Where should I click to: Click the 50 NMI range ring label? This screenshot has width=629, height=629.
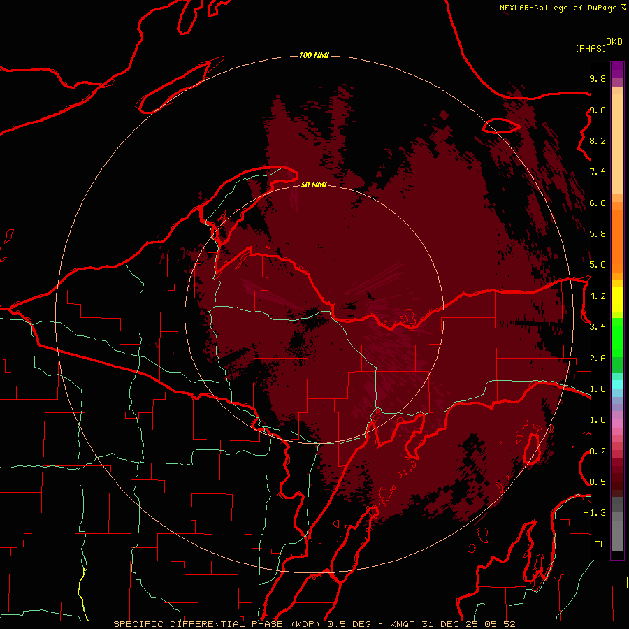tap(314, 185)
